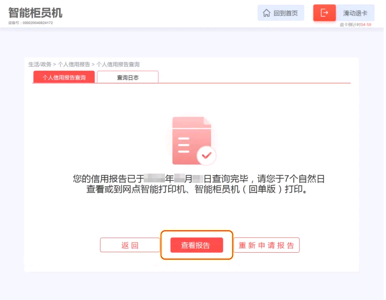This screenshot has height=300, width=386.
Task: Switch to the 查询日志 tab
Action: click(128, 78)
